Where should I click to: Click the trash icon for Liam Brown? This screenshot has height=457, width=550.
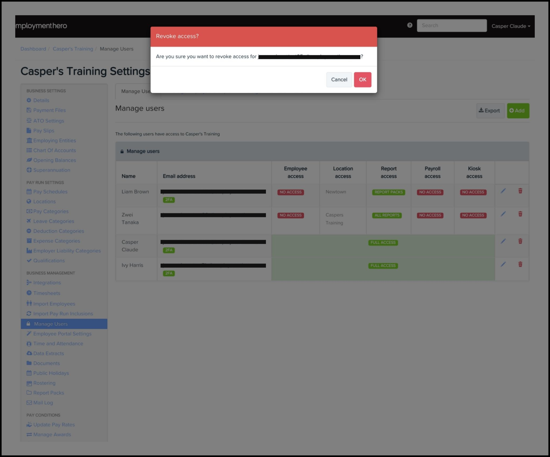[520, 191]
